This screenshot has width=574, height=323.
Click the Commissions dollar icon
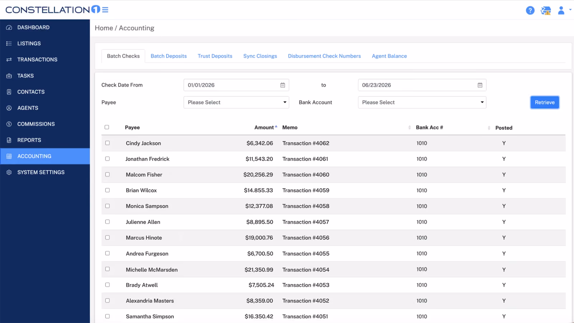coord(9,124)
